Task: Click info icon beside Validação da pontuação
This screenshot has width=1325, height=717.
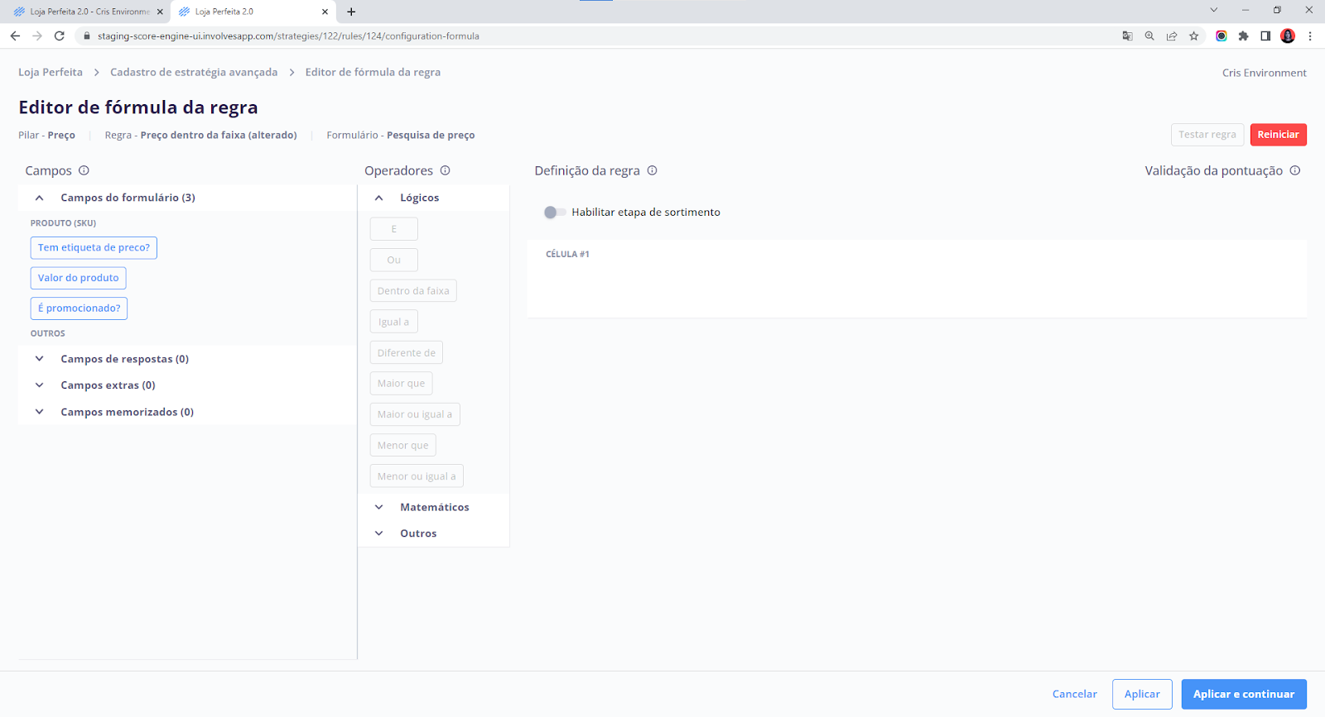Action: click(1295, 170)
